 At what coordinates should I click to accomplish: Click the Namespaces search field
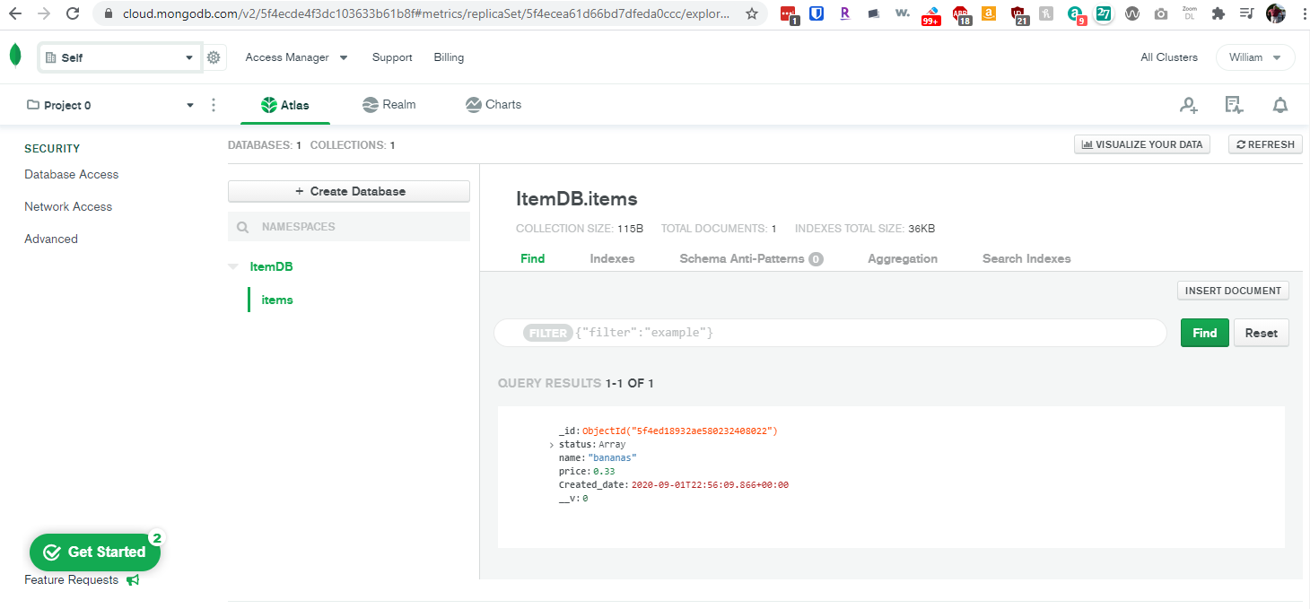349,227
